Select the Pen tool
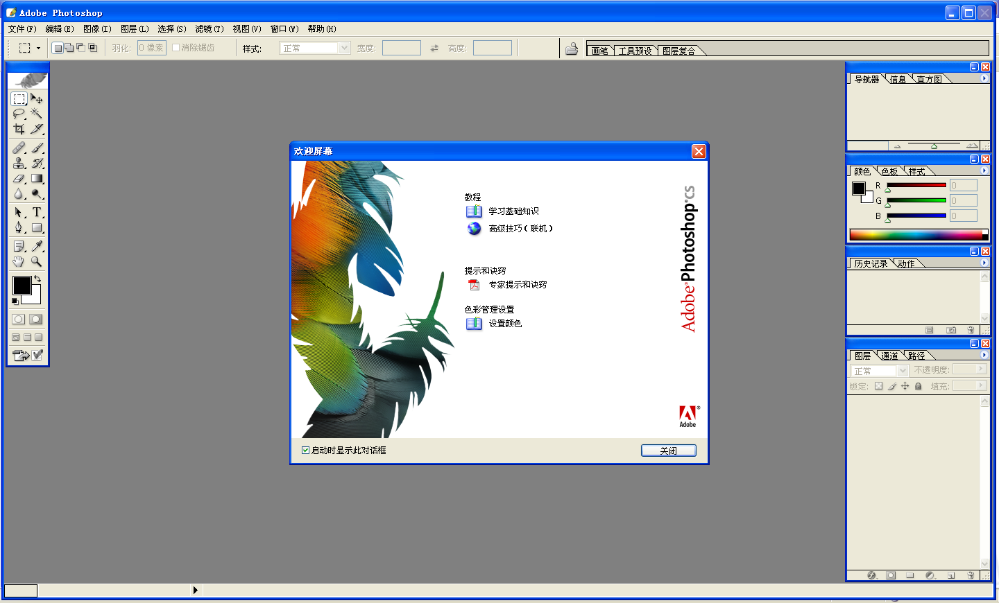The image size is (999, 603). pyautogui.click(x=19, y=227)
